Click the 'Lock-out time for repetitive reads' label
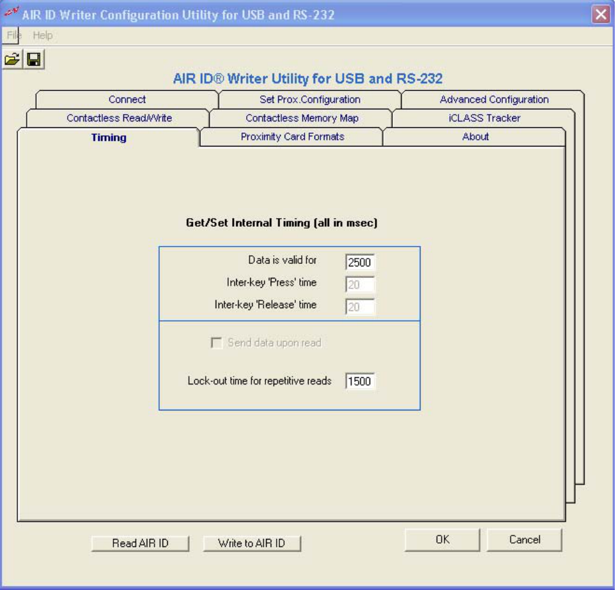 click(259, 381)
